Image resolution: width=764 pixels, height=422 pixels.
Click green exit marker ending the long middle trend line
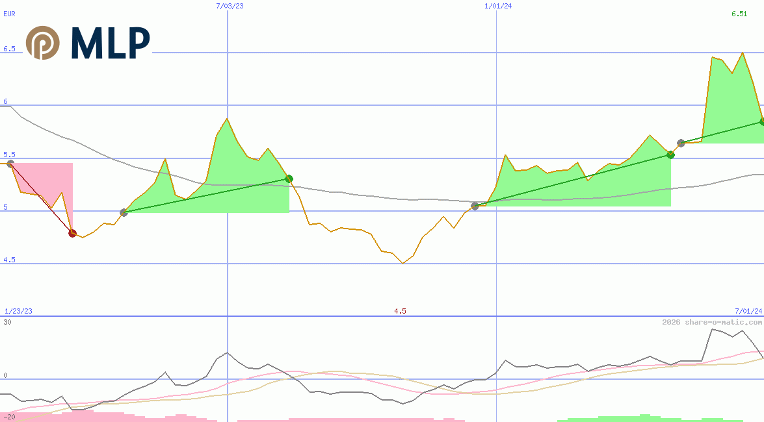coord(670,155)
